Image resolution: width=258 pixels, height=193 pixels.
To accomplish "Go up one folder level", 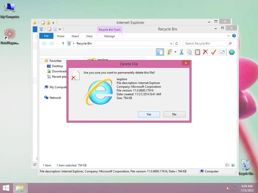I will pos(63,43).
